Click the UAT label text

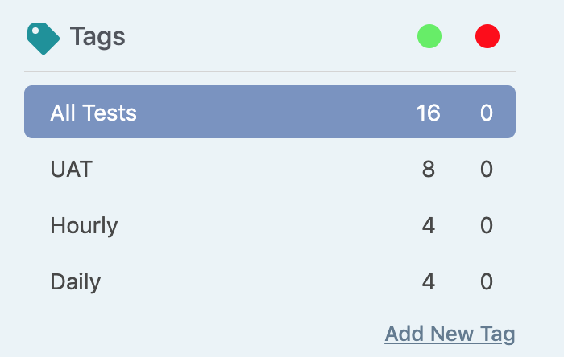tap(71, 169)
